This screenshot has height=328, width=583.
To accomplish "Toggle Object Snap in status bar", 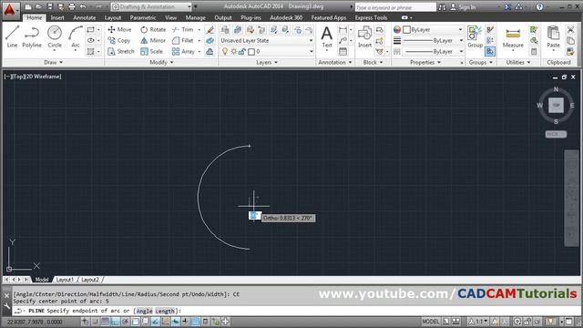I will (136, 322).
